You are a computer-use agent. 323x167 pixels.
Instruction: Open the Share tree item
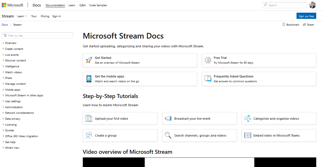coord(8,78)
